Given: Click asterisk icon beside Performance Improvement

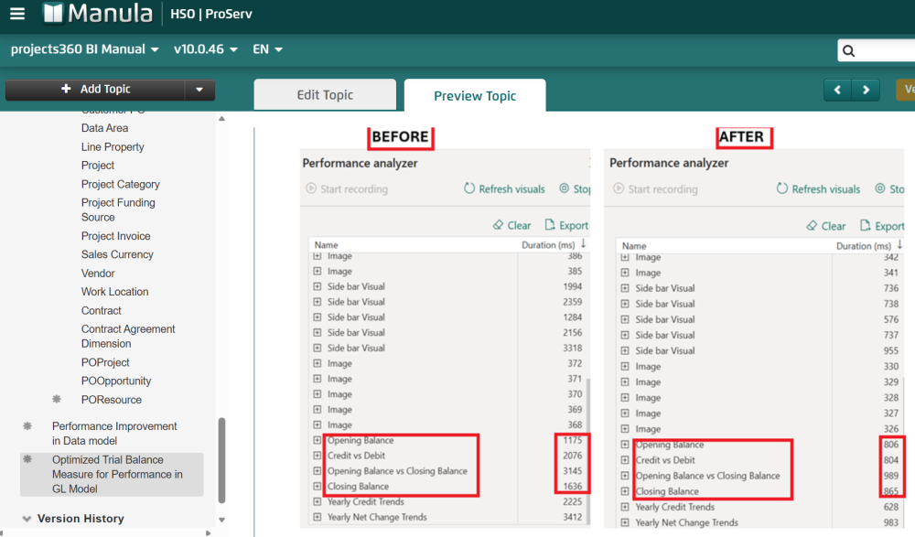Looking at the screenshot, I should point(27,426).
